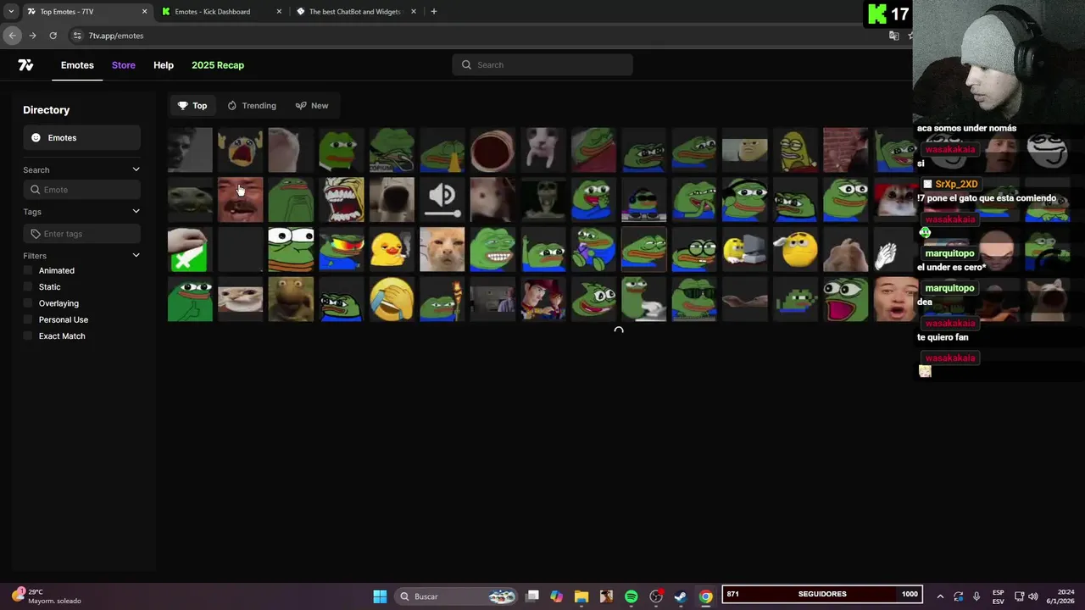Image resolution: width=1085 pixels, height=610 pixels.
Task: Open Spotify from the taskbar
Action: [631, 596]
